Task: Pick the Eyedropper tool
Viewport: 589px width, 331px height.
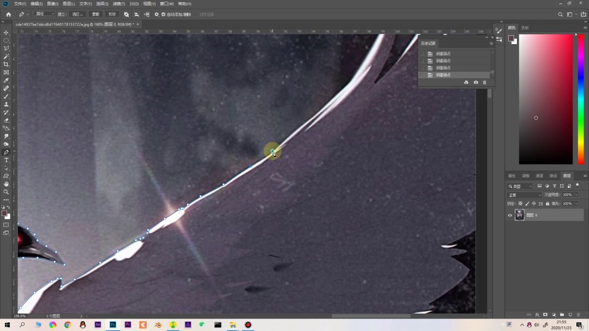Action: (6, 80)
